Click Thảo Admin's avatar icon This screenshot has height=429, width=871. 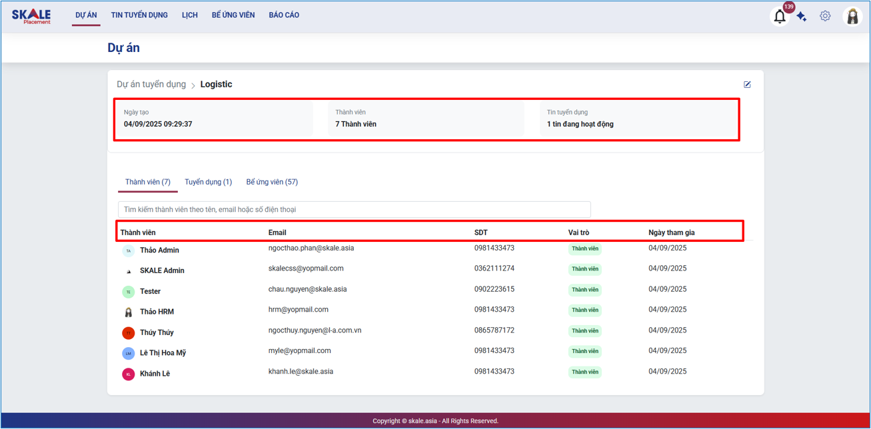click(129, 251)
